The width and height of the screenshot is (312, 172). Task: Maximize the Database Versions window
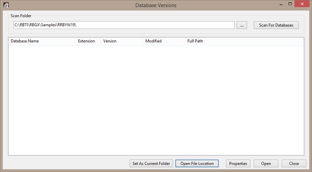point(289,4)
